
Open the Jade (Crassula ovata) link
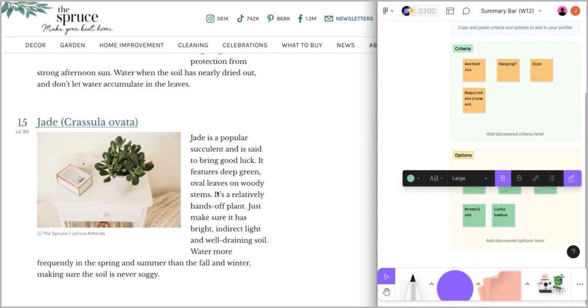pyautogui.click(x=87, y=122)
